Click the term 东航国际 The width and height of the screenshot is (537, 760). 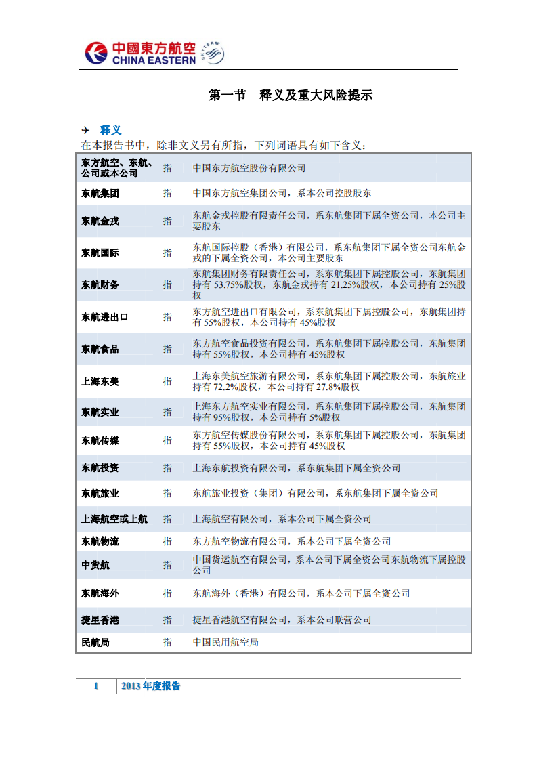[100, 253]
